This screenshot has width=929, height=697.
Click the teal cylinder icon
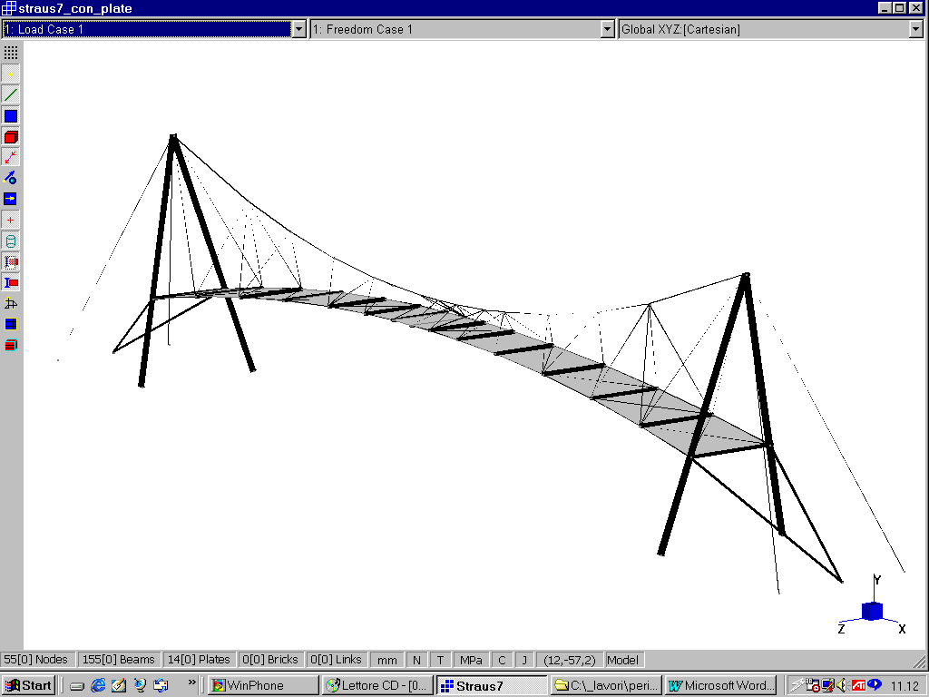11,241
